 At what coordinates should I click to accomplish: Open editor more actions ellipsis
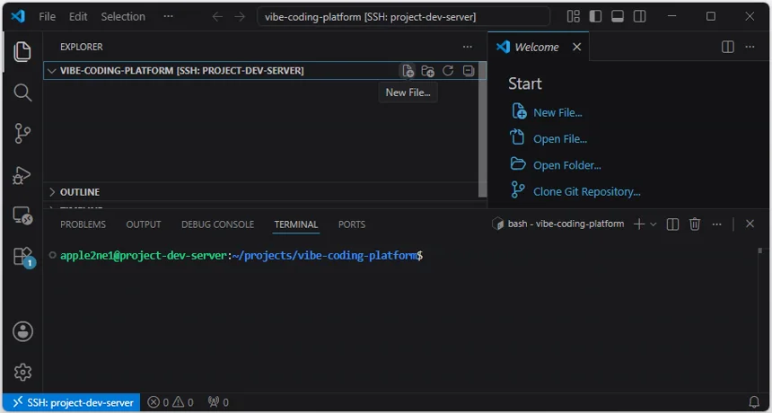pyautogui.click(x=750, y=47)
